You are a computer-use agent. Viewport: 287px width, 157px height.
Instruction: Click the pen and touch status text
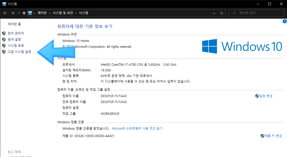pos(146,81)
